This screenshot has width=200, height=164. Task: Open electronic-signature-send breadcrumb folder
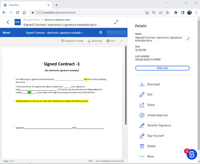pyautogui.click(x=57, y=20)
